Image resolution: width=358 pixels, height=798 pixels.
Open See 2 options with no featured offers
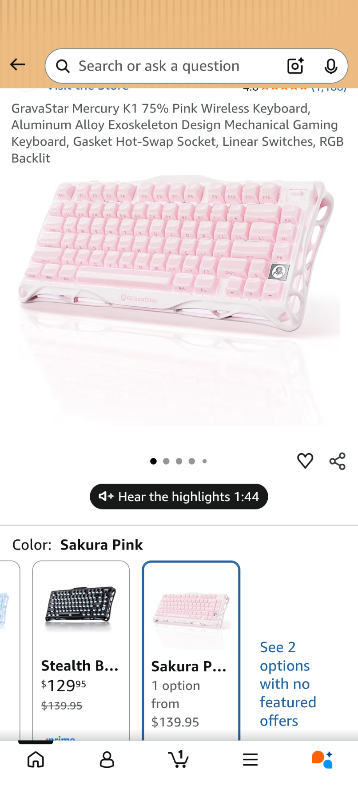pyautogui.click(x=288, y=684)
